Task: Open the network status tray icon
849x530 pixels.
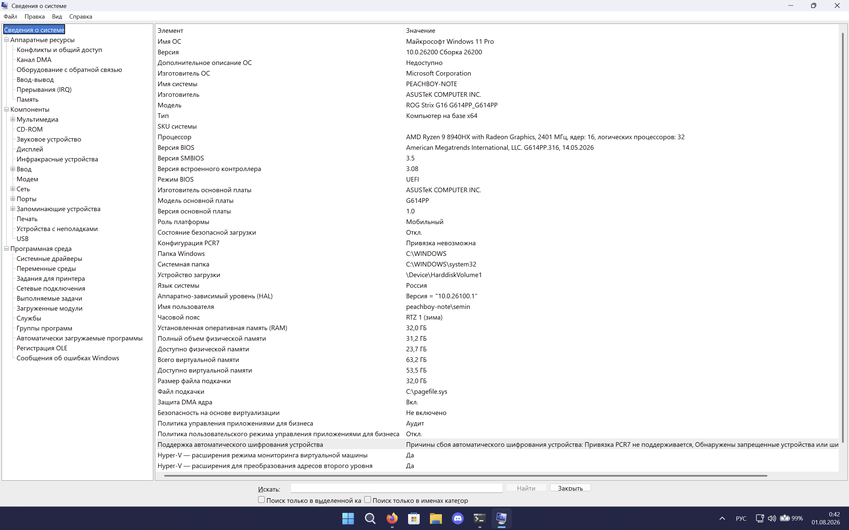Action: [x=760, y=518]
